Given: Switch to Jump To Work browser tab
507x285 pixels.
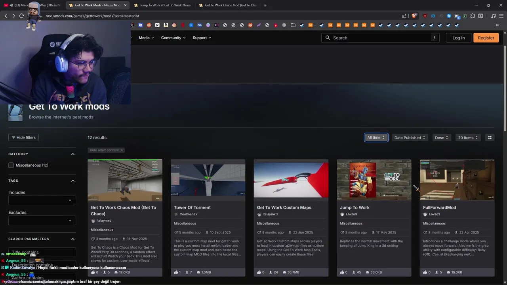Looking at the screenshot, I should point(162,5).
